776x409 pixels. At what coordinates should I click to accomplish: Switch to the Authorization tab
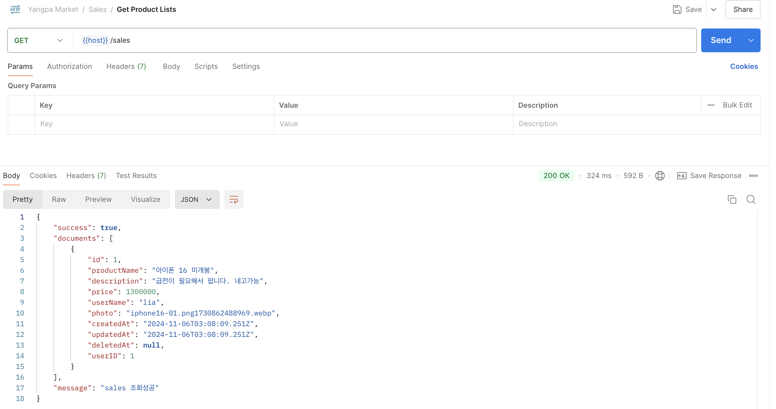pos(69,66)
